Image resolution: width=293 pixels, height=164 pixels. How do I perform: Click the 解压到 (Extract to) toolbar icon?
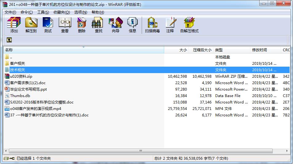[x=31, y=23]
